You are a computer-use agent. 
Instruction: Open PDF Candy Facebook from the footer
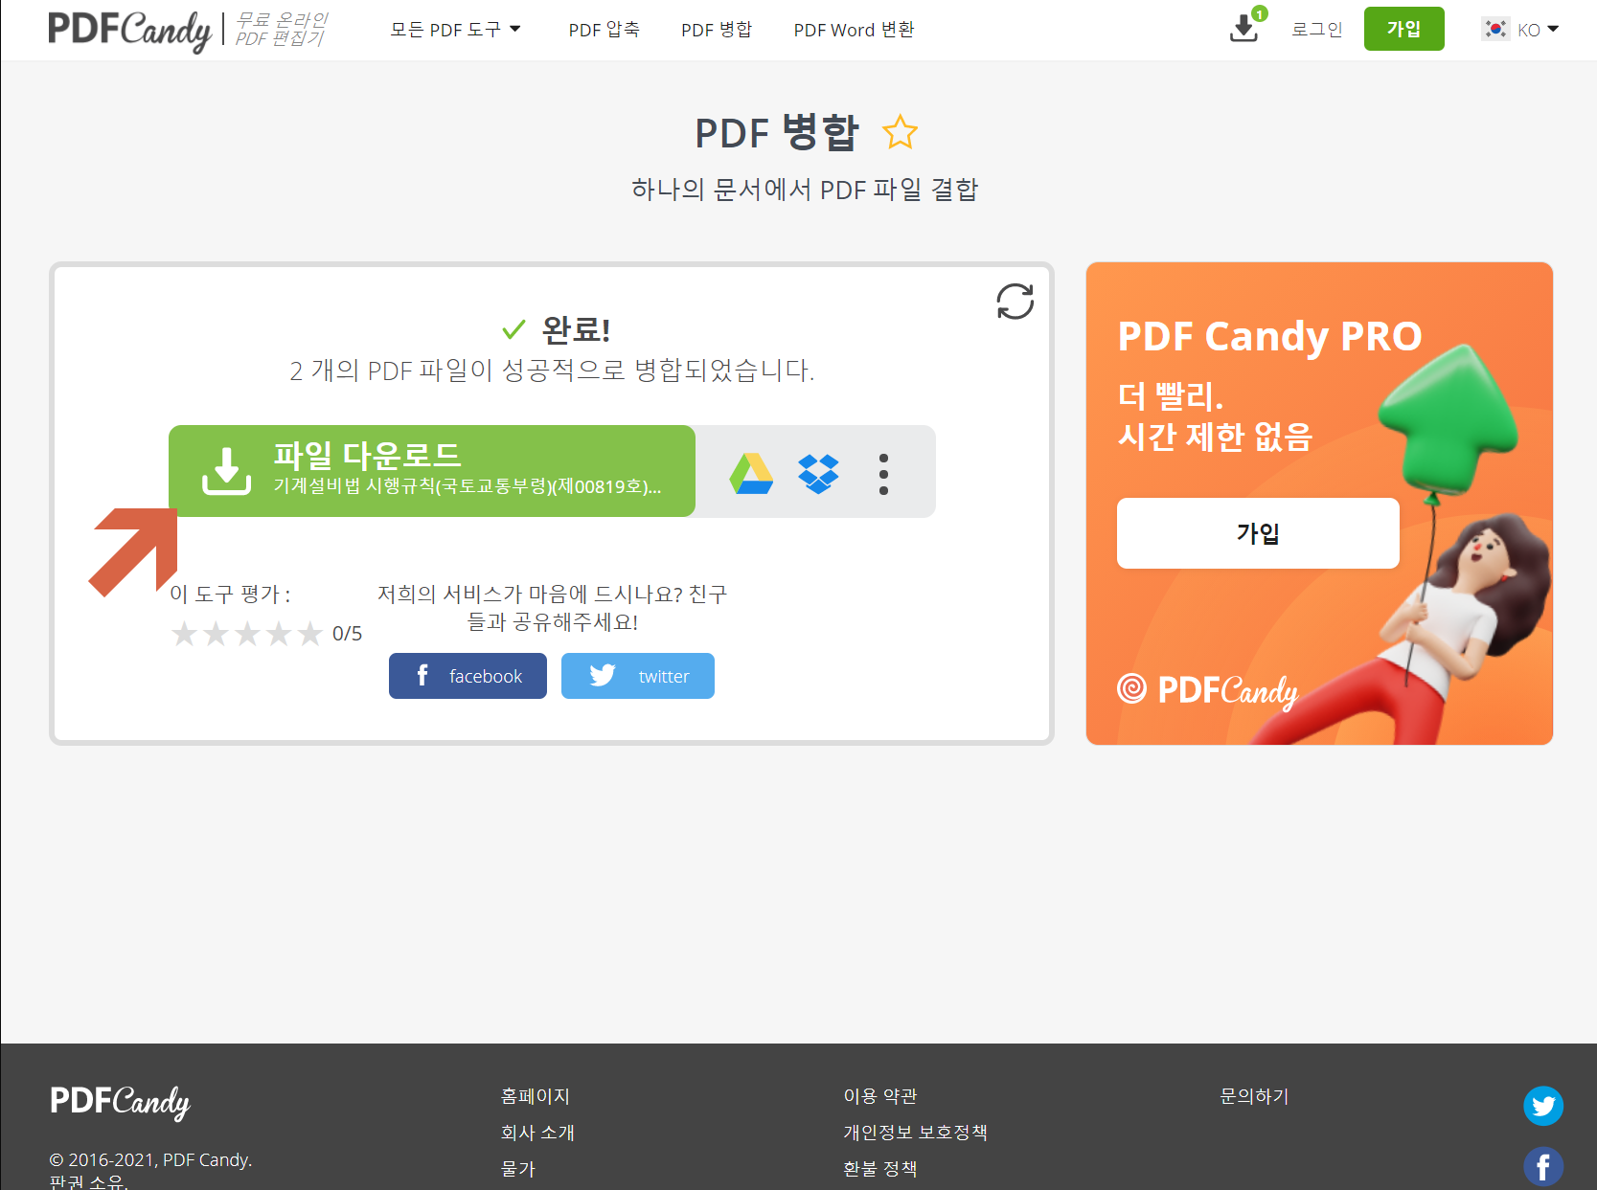tap(1543, 1166)
